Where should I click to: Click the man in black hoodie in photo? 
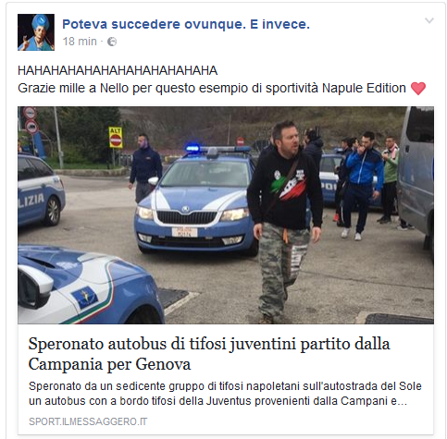284,215
